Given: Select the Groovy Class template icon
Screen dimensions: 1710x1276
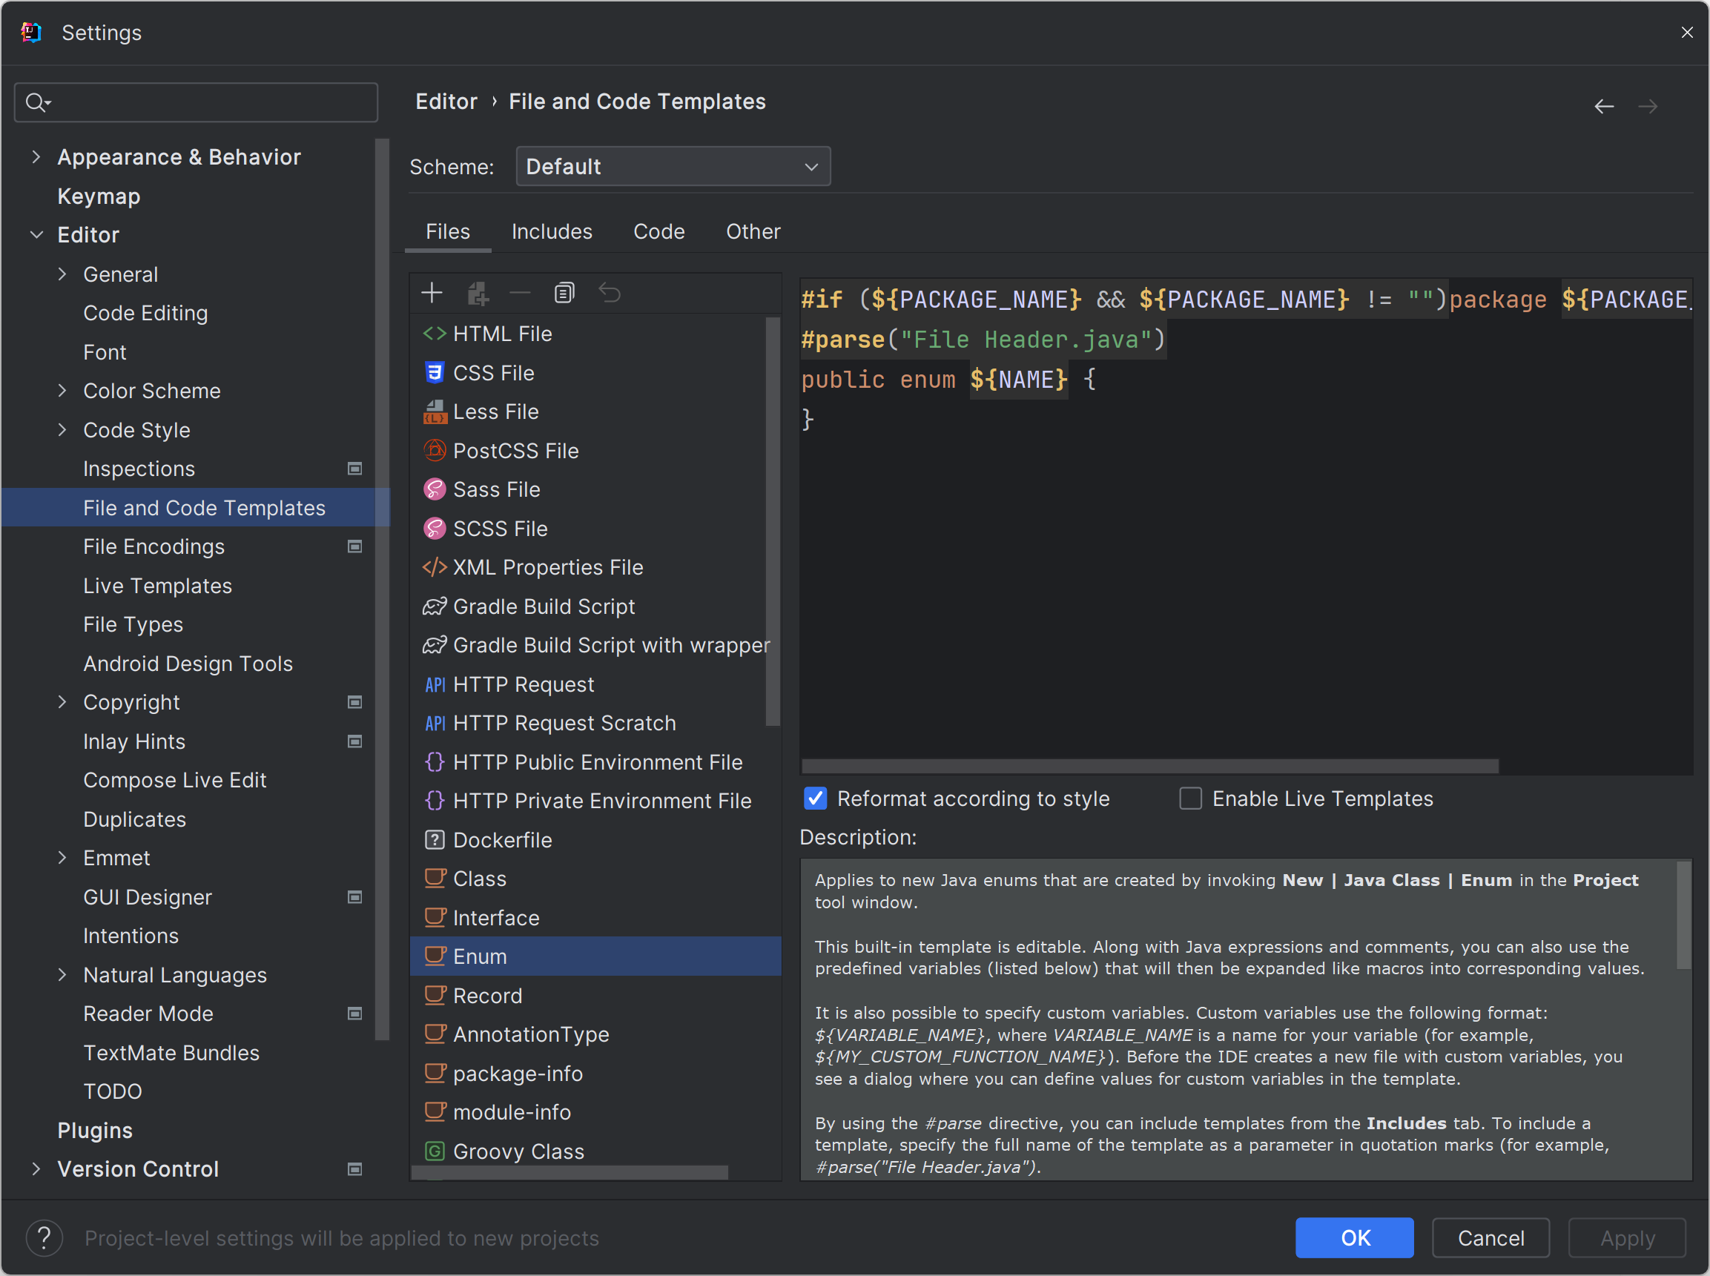Looking at the screenshot, I should pyautogui.click(x=435, y=1151).
